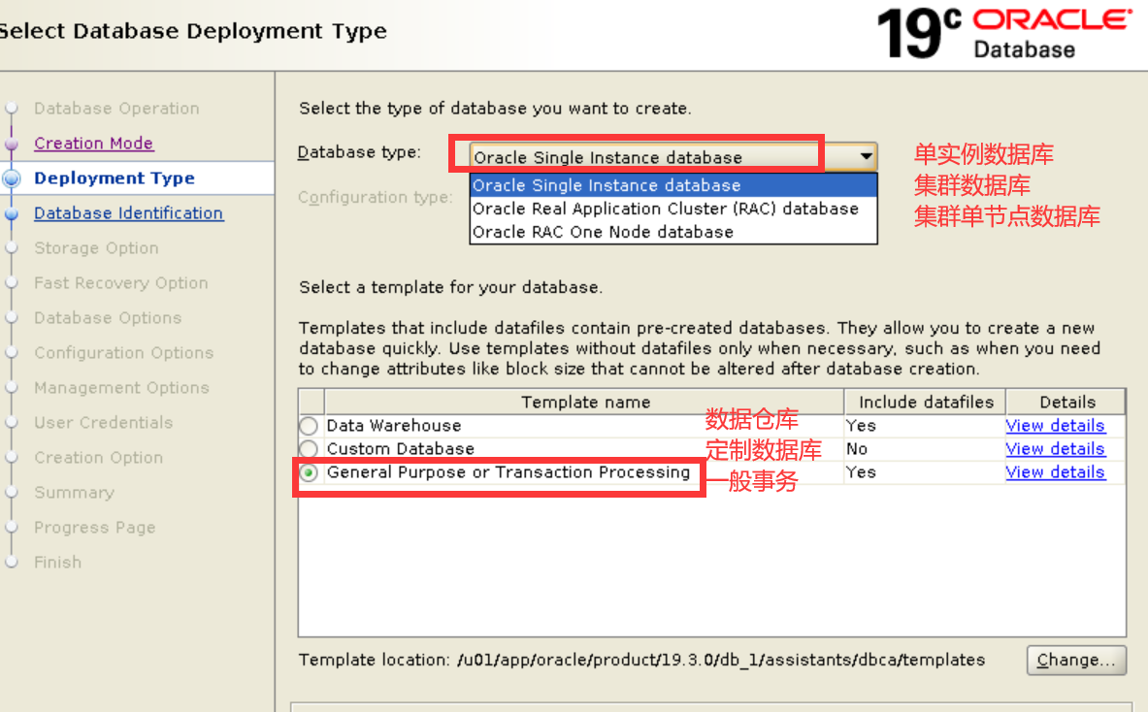Select the Custom Database template
1148x712 pixels.
coord(309,448)
